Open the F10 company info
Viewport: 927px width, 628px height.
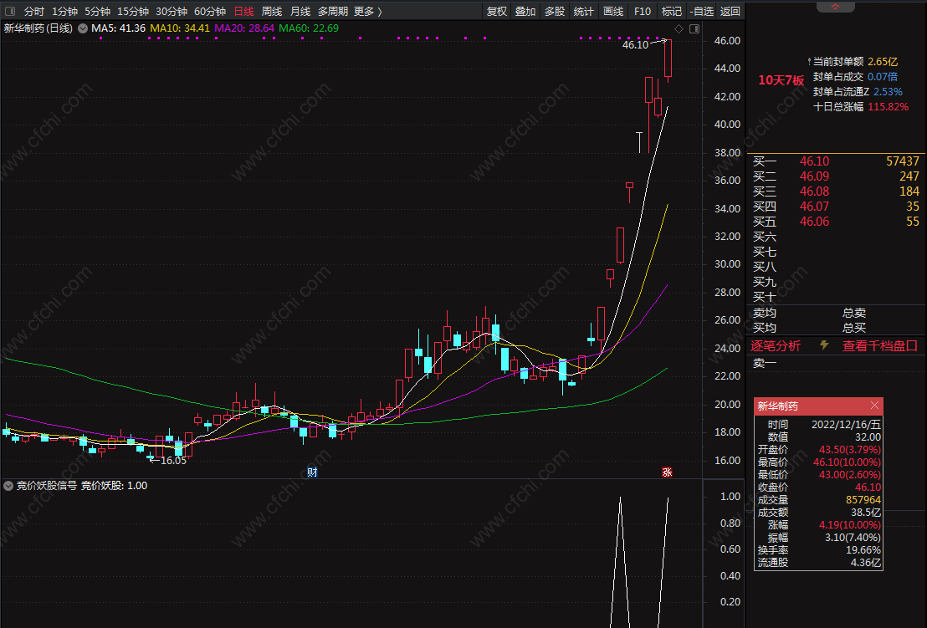pos(642,11)
